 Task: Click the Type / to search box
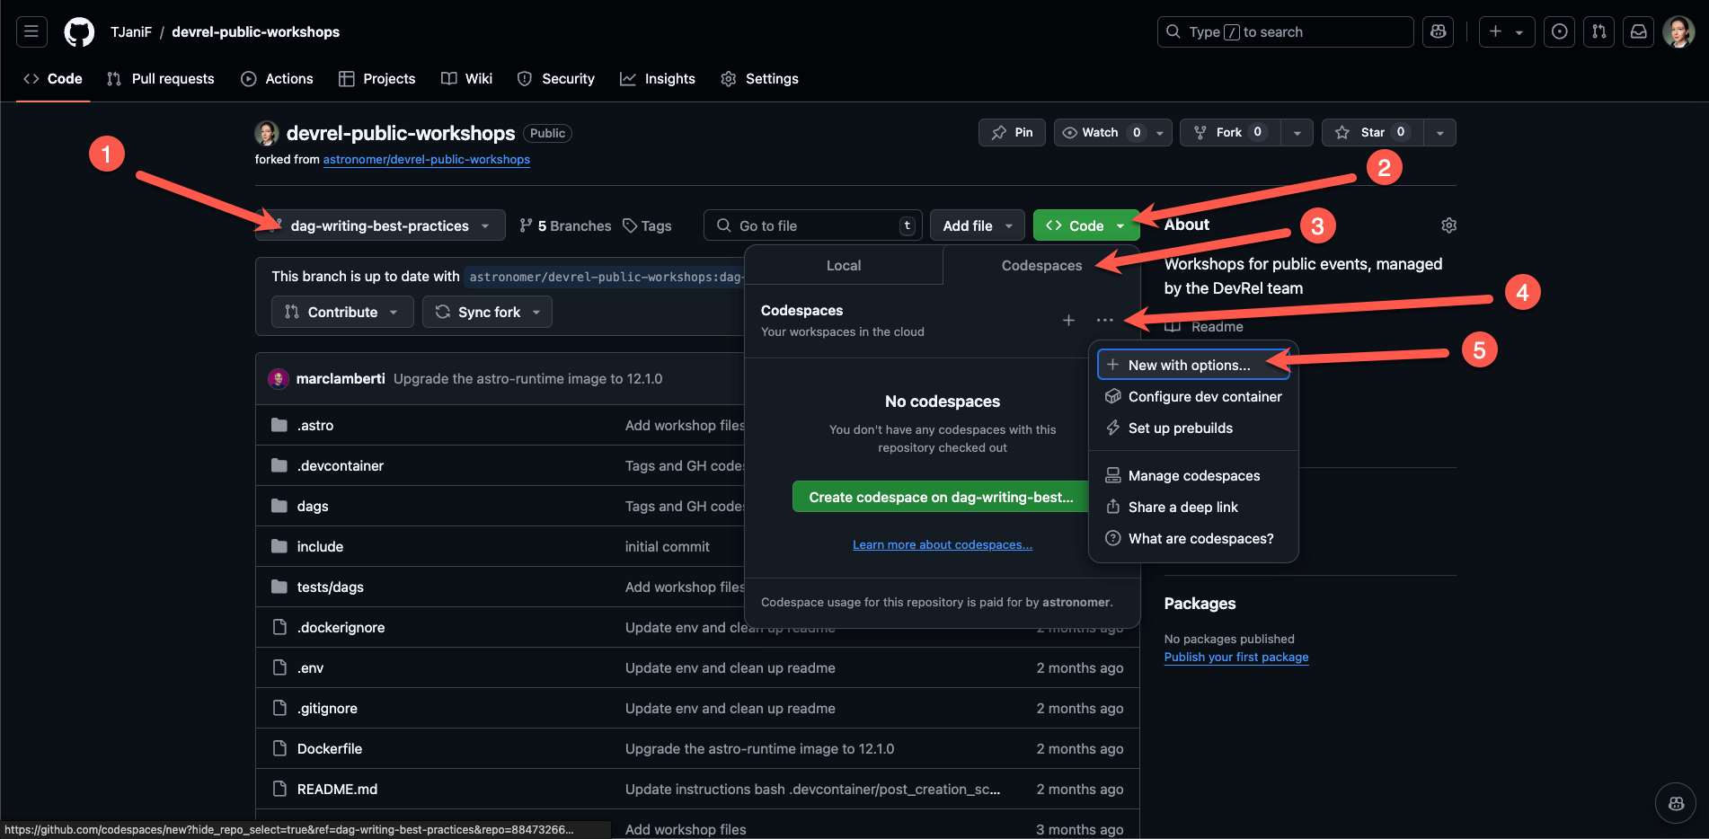click(x=1286, y=31)
